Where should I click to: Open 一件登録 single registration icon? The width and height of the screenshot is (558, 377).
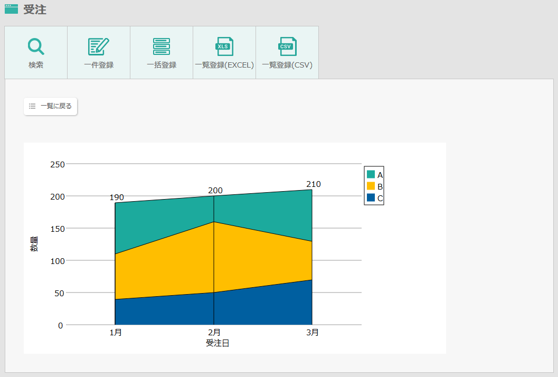pos(99,46)
